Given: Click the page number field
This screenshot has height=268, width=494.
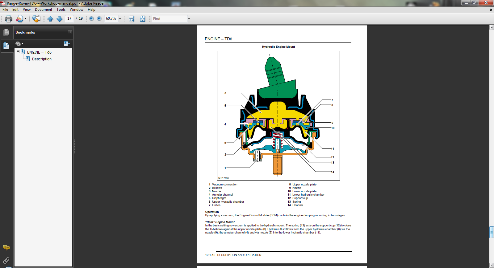Looking at the screenshot, I should 69,18.
